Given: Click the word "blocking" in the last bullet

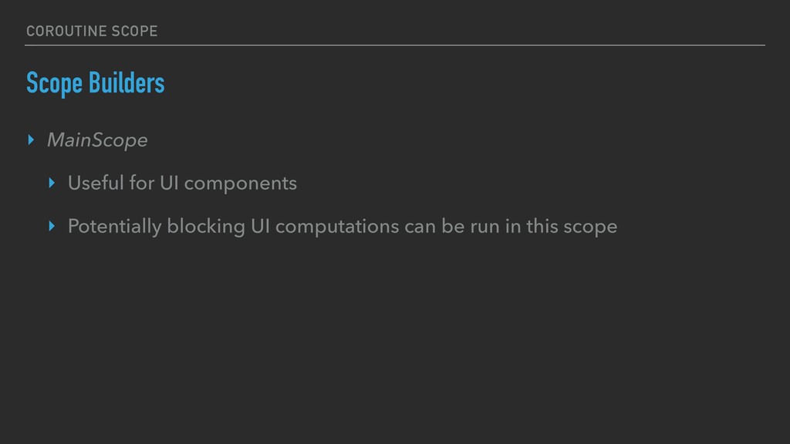Looking at the screenshot, I should (199, 227).
